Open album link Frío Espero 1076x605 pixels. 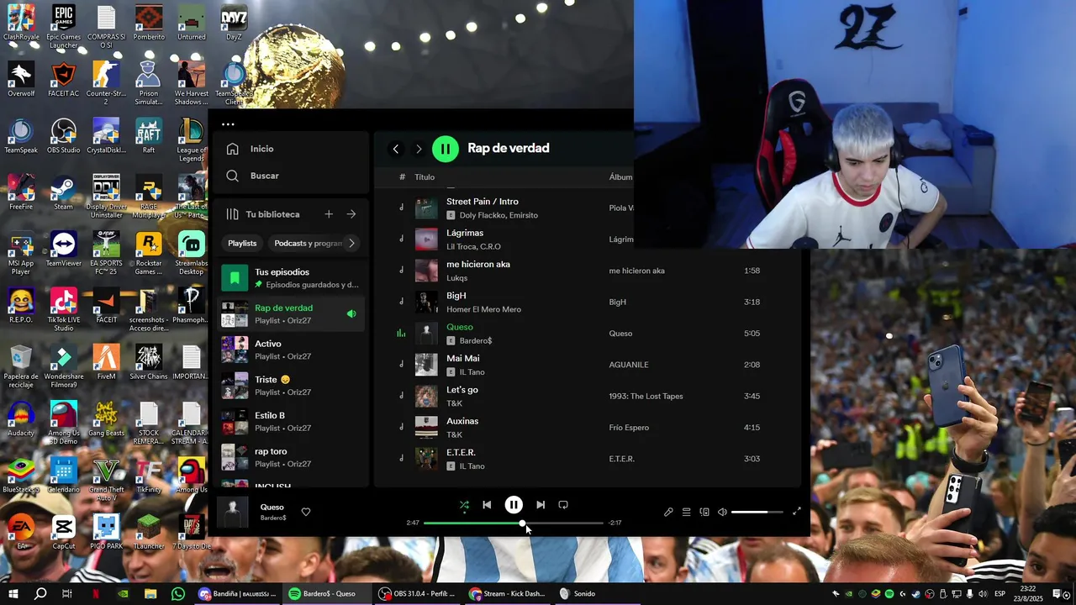click(629, 428)
